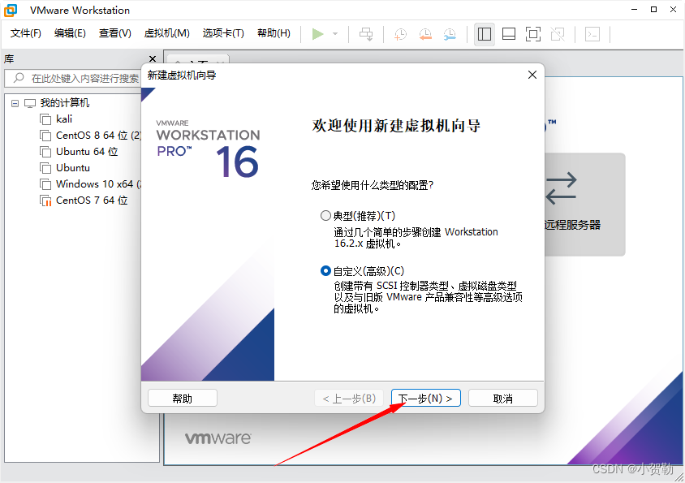
Task: Close the library panel with its X
Action: click(x=153, y=58)
